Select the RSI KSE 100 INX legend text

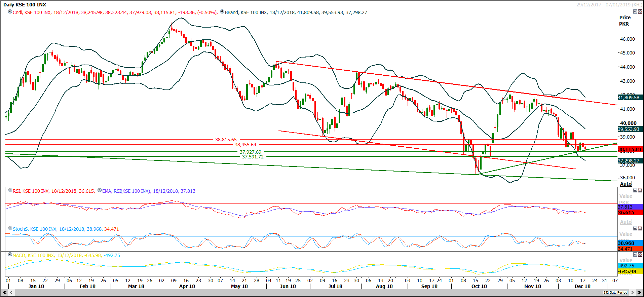click(x=54, y=191)
